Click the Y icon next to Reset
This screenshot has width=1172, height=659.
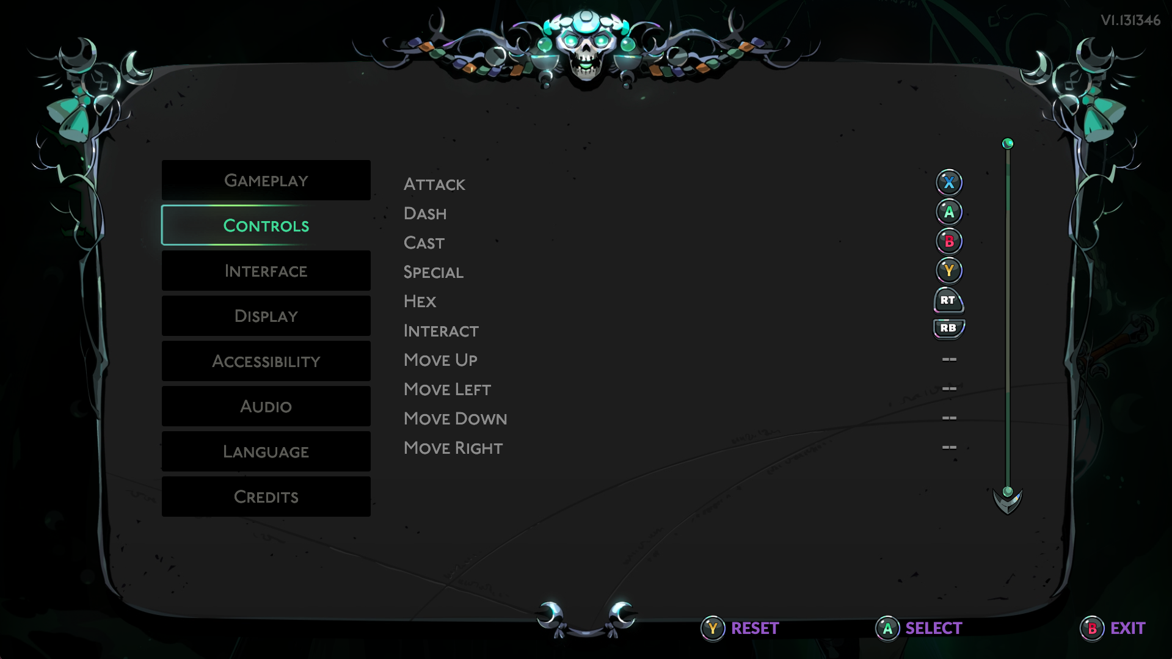pyautogui.click(x=713, y=628)
